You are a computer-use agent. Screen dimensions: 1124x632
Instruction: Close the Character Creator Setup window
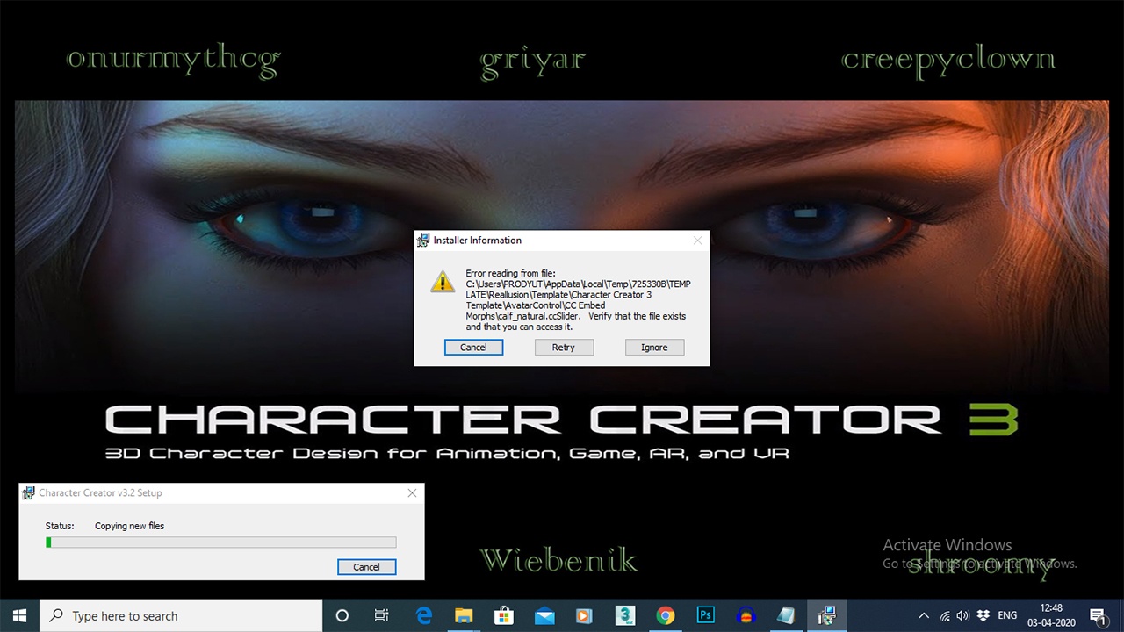pyautogui.click(x=412, y=493)
